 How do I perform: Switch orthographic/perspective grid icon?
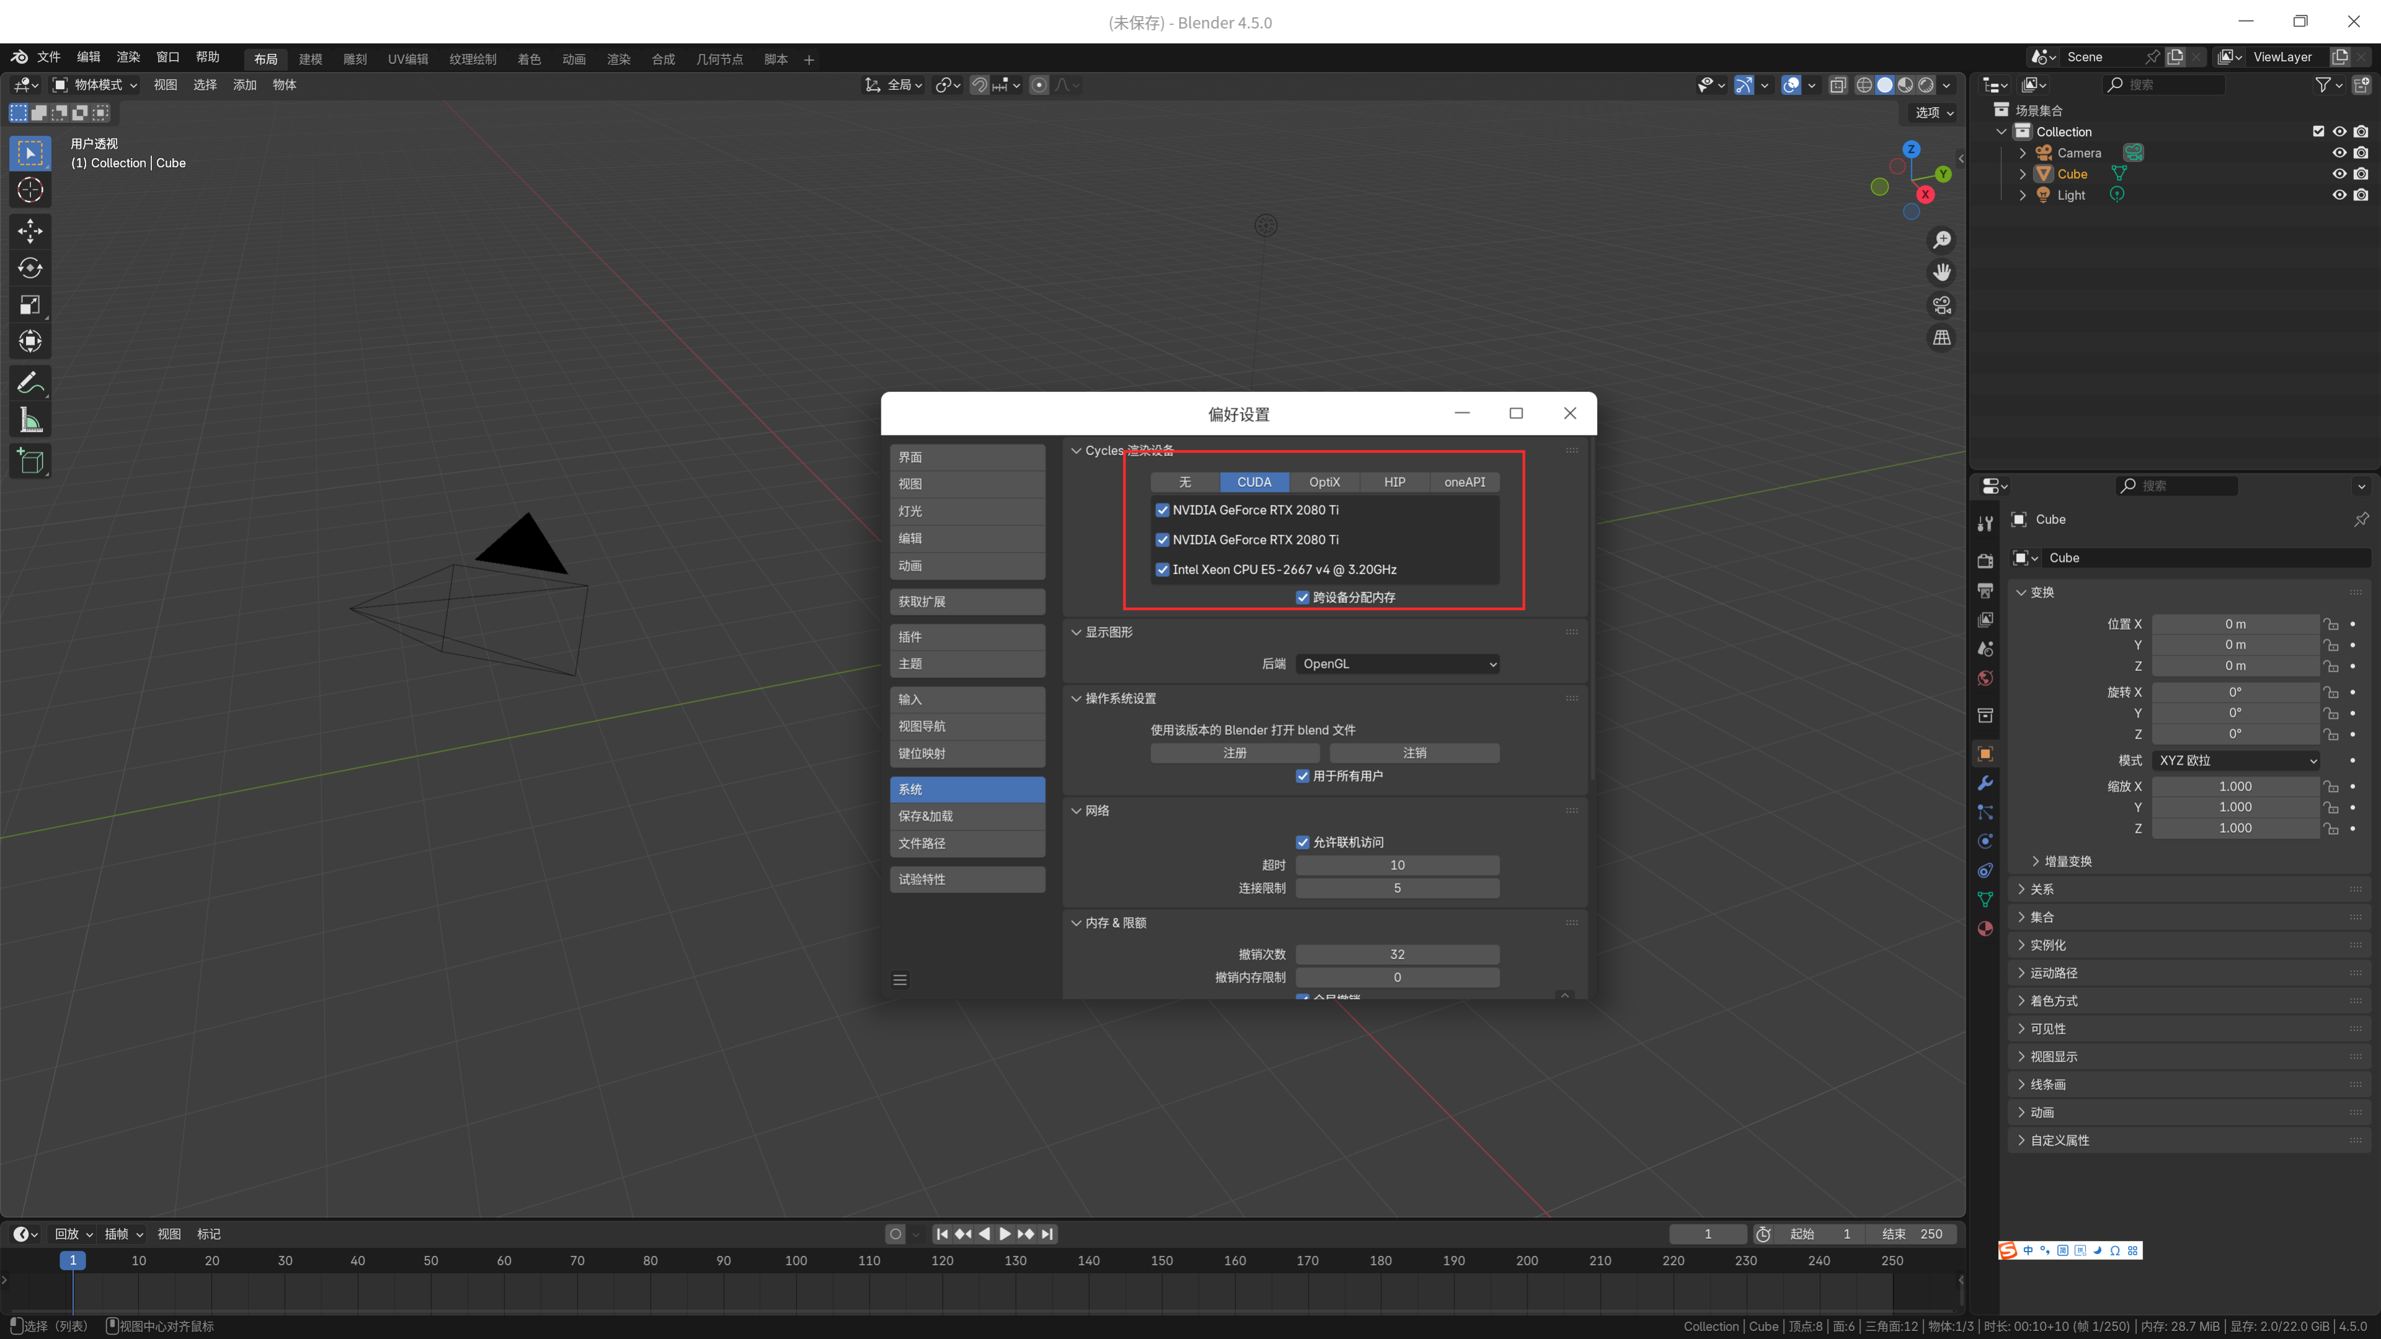click(1942, 338)
